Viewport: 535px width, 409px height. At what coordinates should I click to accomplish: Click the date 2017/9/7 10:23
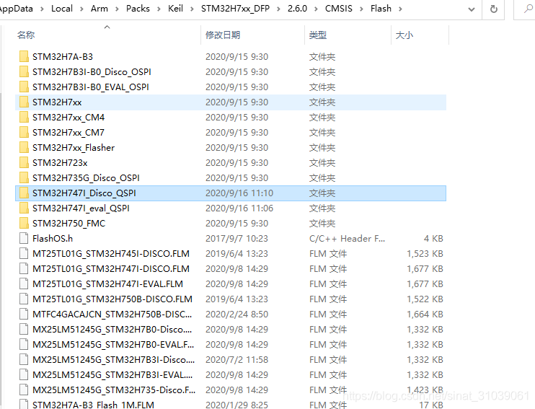pyautogui.click(x=236, y=238)
